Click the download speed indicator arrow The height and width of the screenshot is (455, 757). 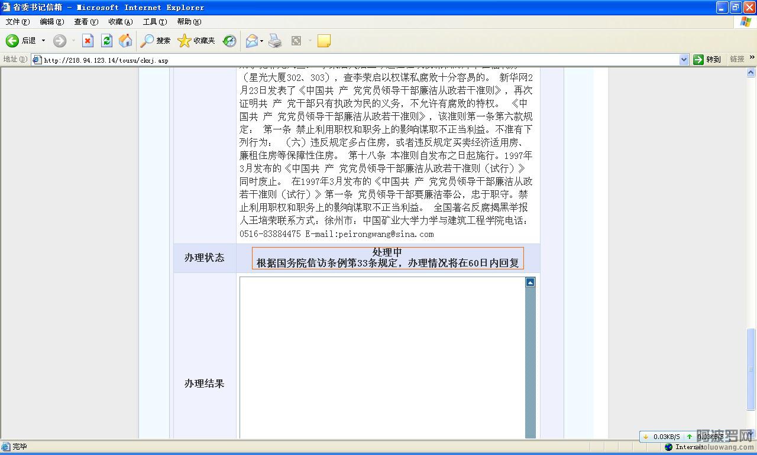(x=645, y=437)
